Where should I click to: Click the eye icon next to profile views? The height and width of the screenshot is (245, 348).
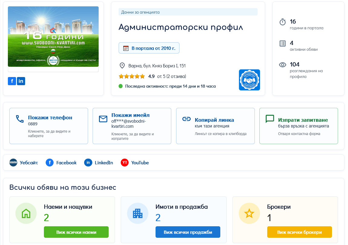(283, 65)
